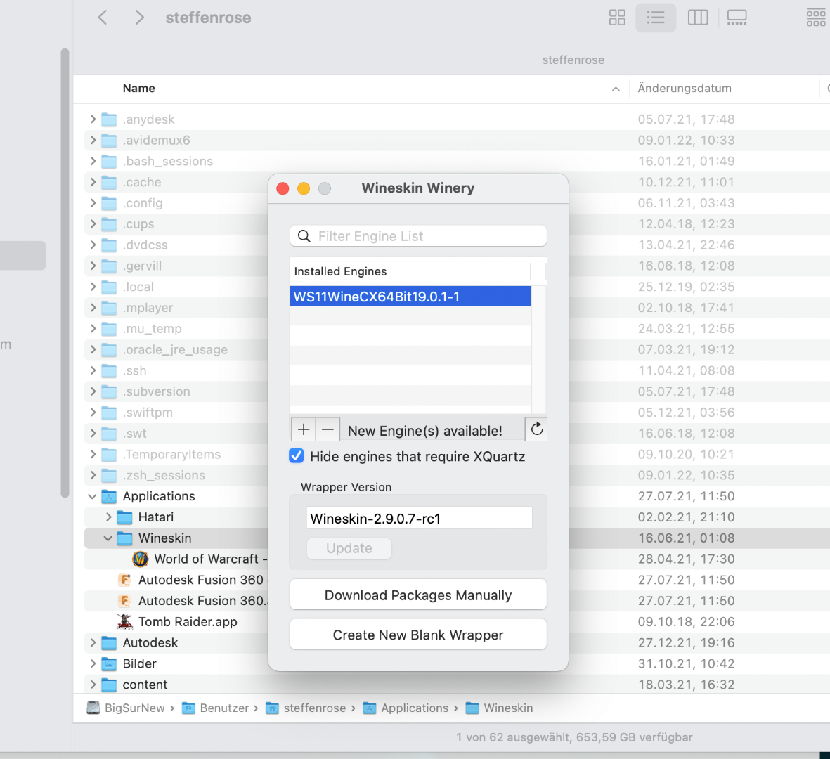830x759 pixels.
Task: Switch Finder to icon grid view
Action: point(616,18)
